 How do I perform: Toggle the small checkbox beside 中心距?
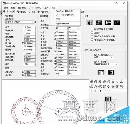tap(23, 75)
